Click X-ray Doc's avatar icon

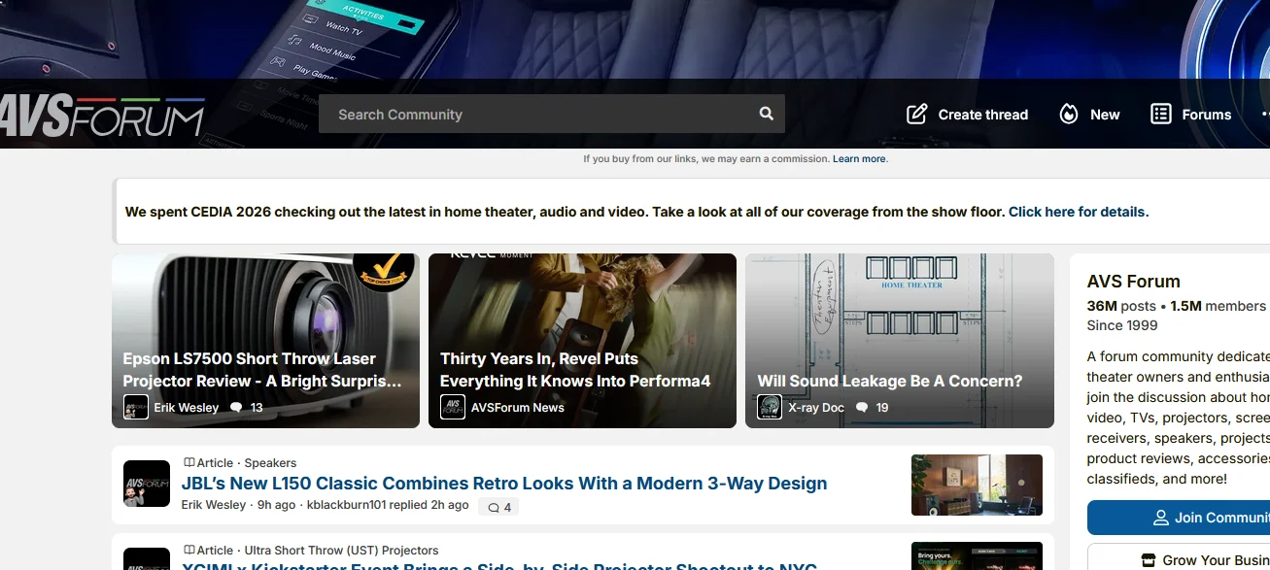tap(770, 408)
